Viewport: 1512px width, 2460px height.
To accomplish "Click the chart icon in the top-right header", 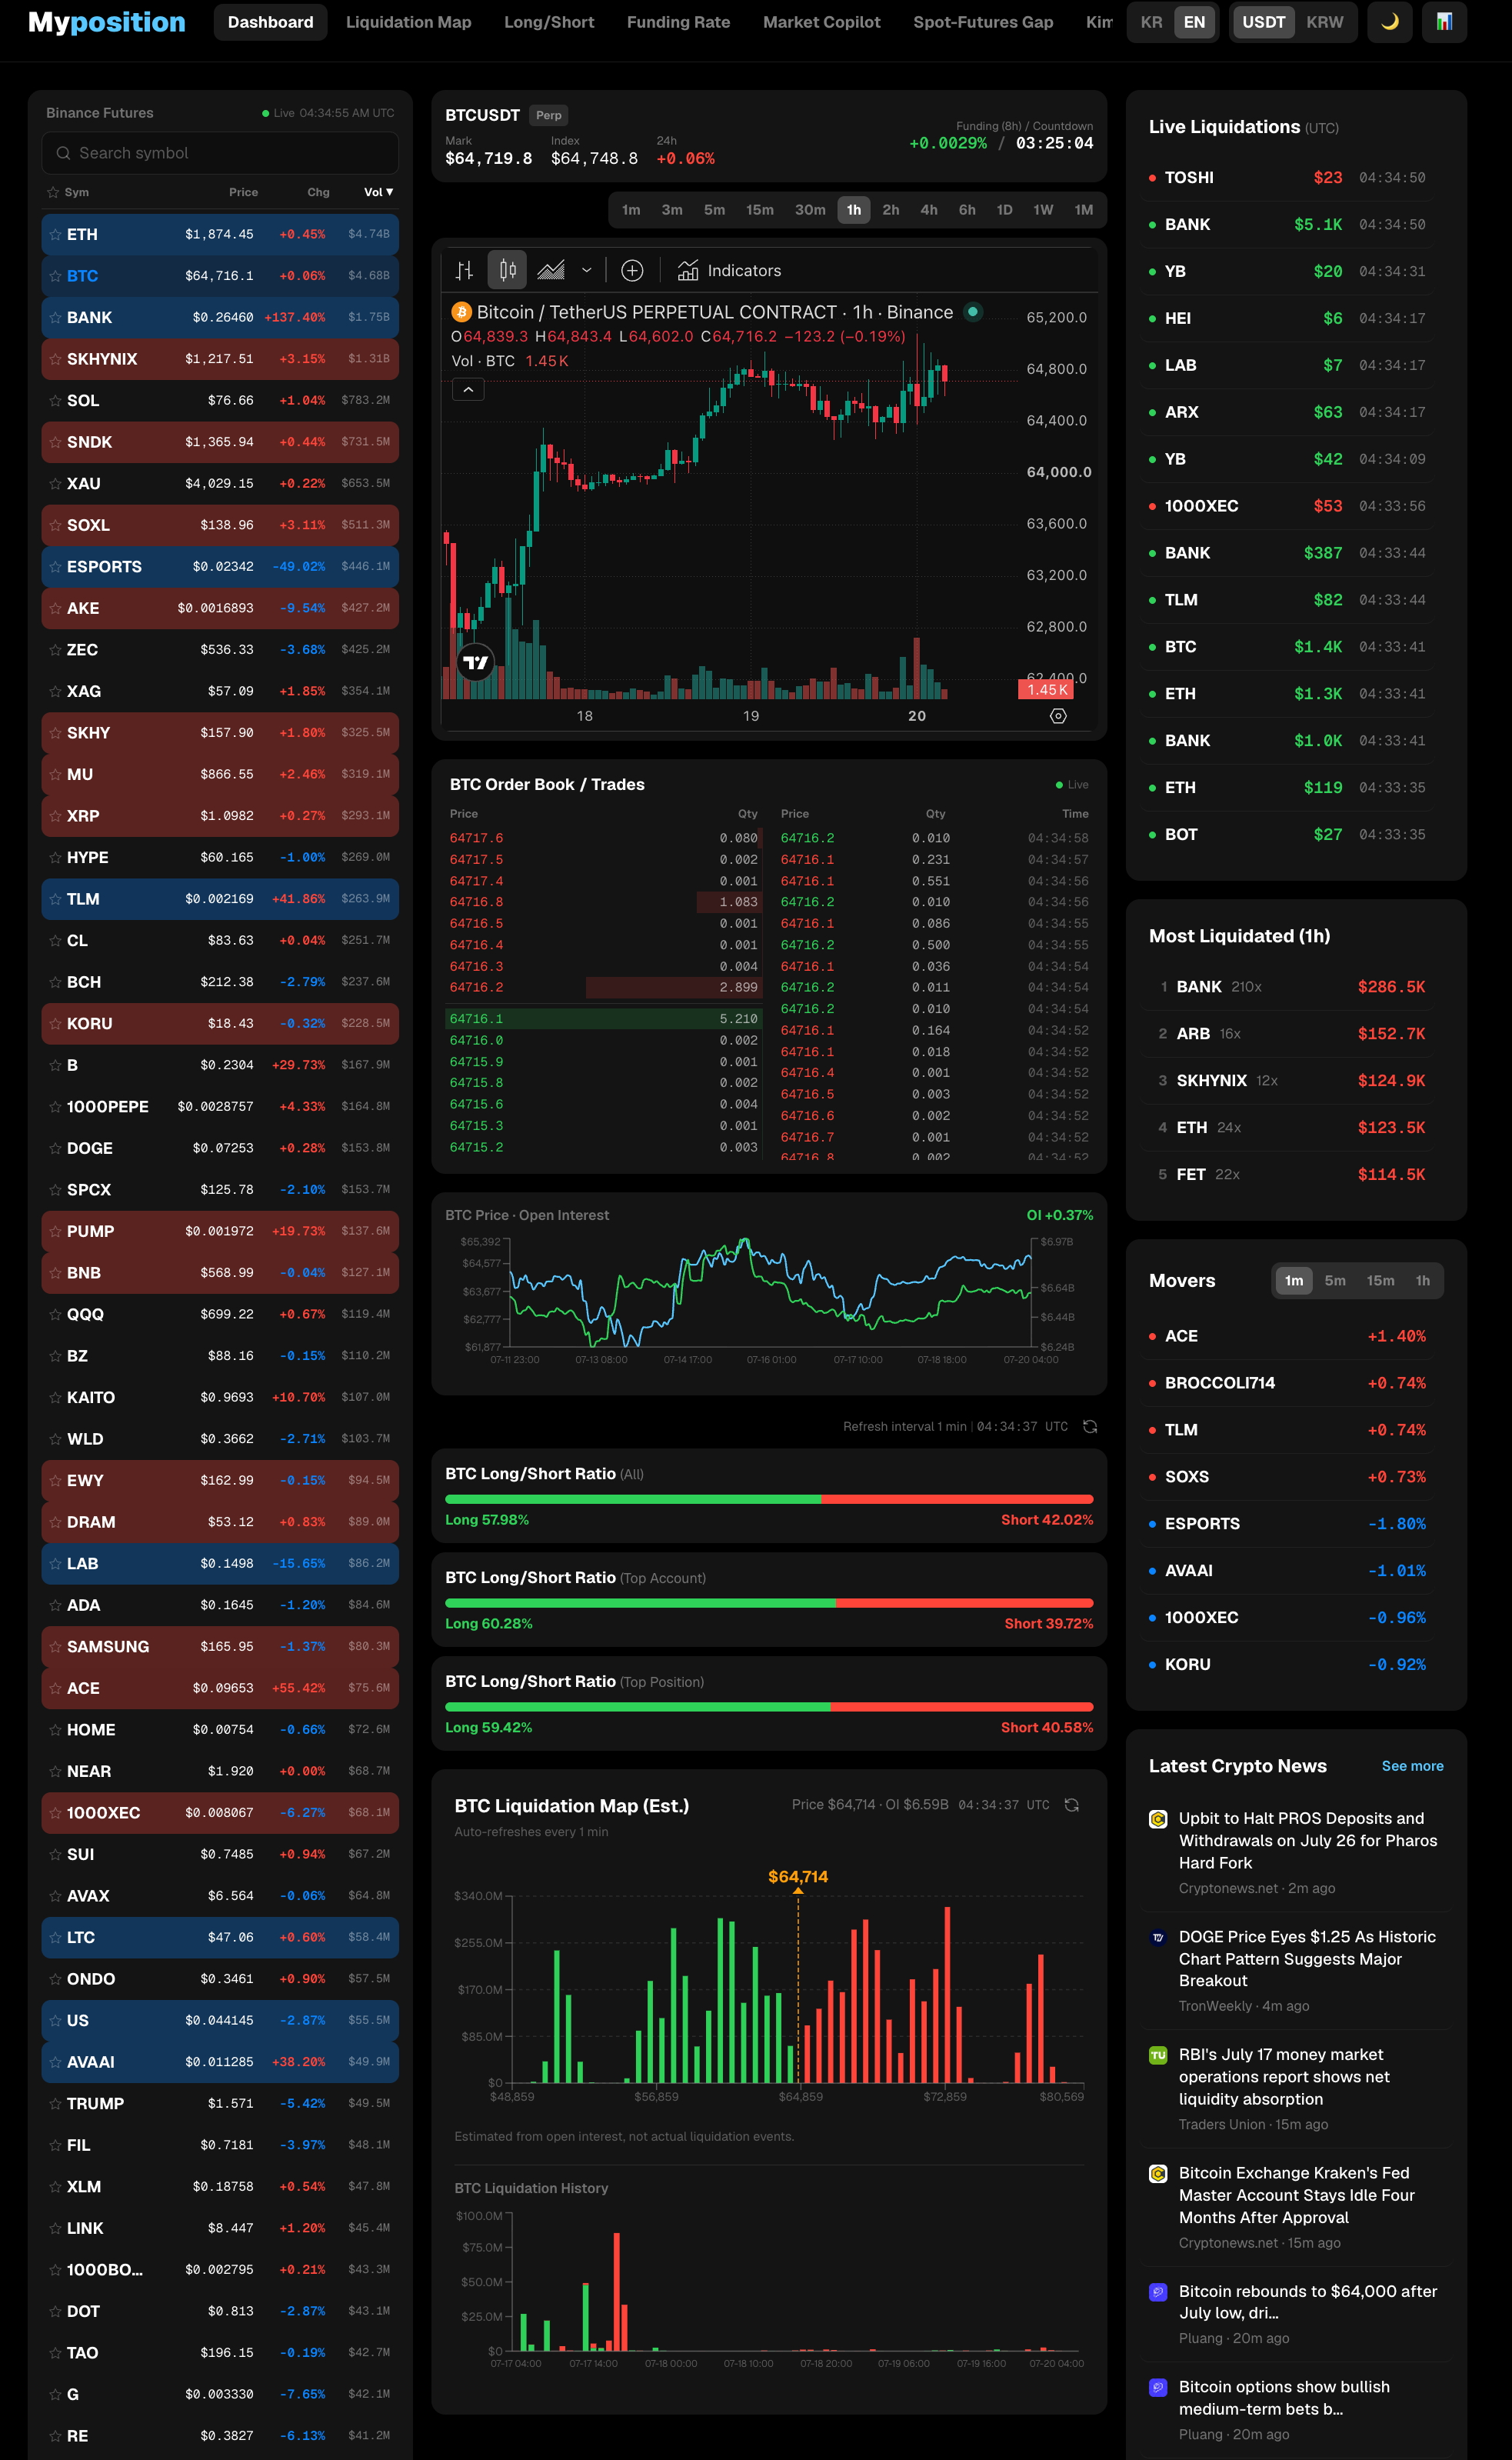I will 1443,22.
